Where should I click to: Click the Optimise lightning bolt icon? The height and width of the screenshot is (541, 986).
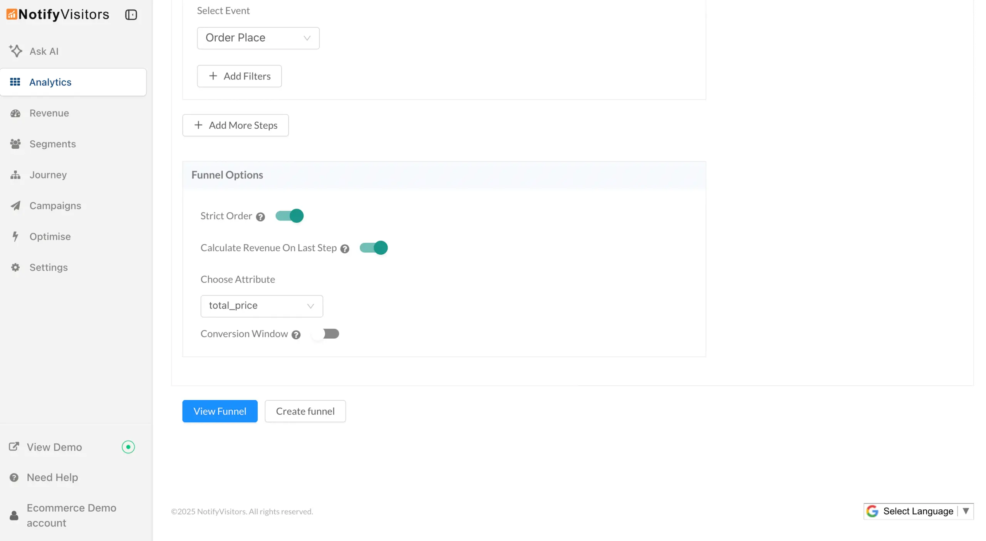[15, 237]
